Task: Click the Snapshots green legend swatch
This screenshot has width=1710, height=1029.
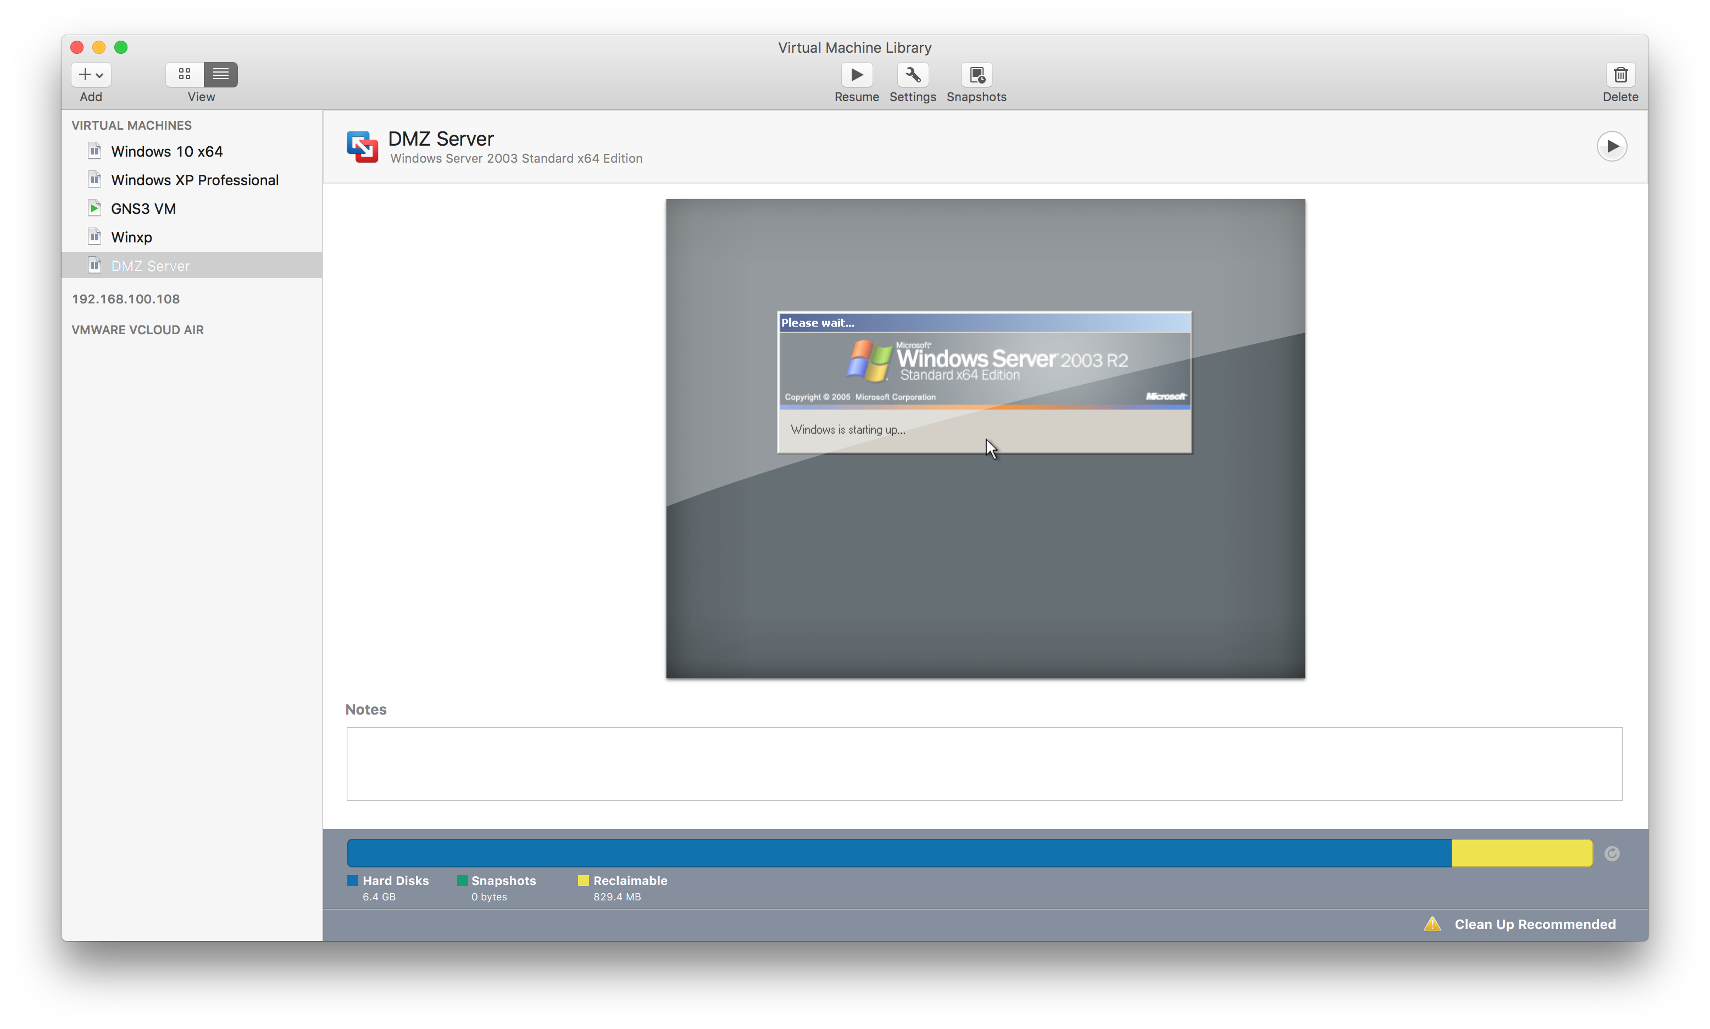Action: click(x=462, y=881)
